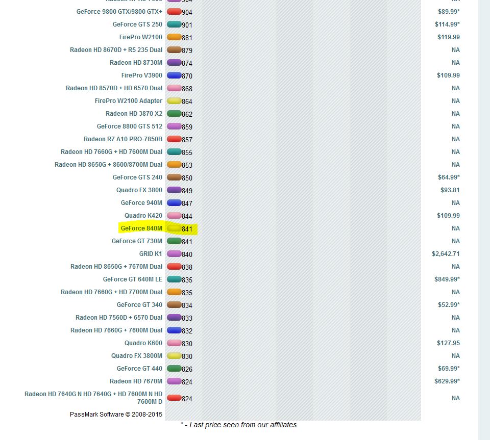490x440 pixels.
Task: Click the red score bar for GeForce 9800 GTX
Action: point(174,12)
